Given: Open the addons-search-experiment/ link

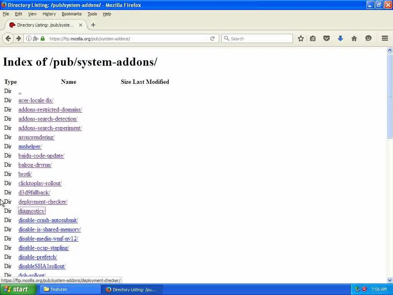Looking at the screenshot, I should (x=50, y=128).
